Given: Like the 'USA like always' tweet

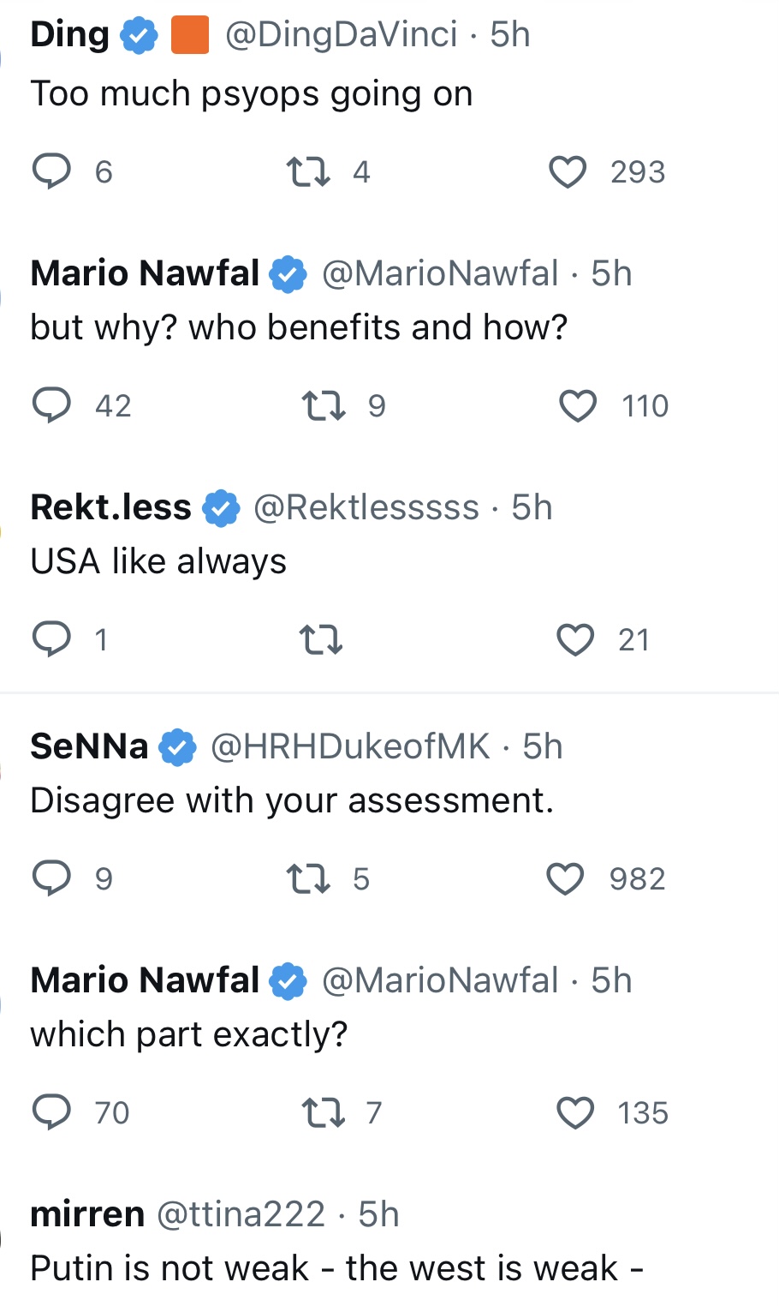Looking at the screenshot, I should (x=575, y=639).
